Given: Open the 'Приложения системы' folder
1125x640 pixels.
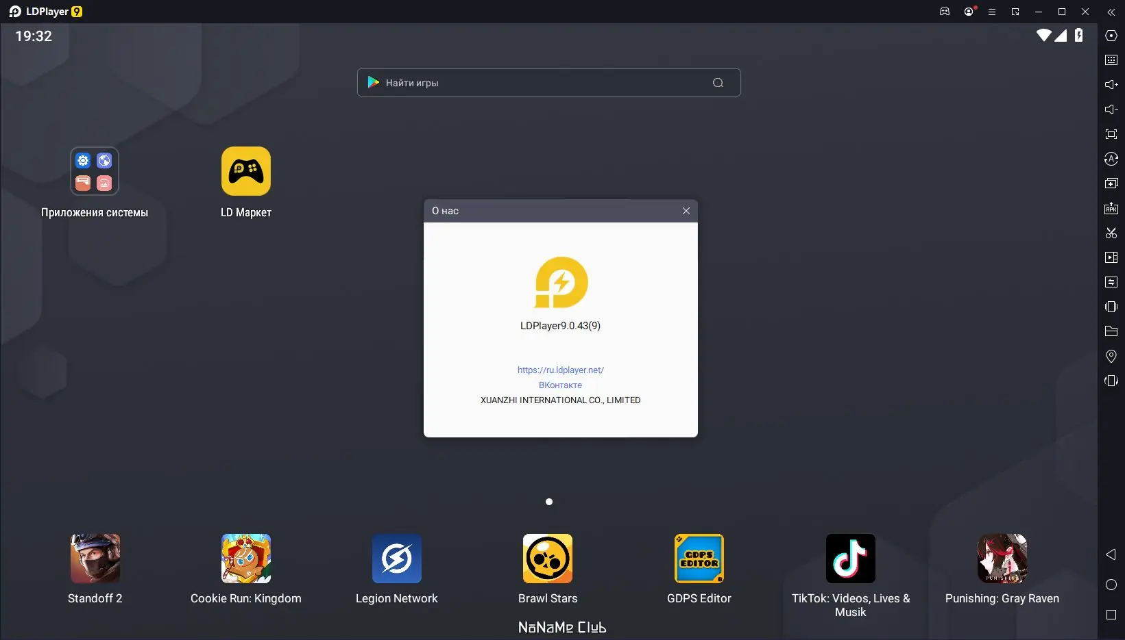Looking at the screenshot, I should 95,171.
